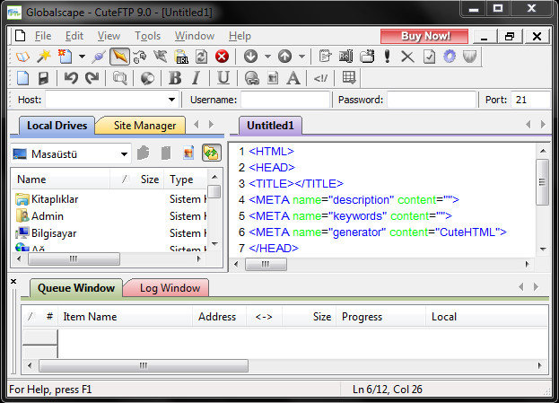Open the Window menu
559x403 pixels.
(195, 36)
